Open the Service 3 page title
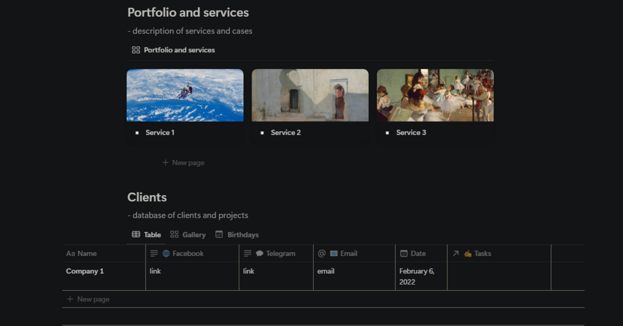This screenshot has height=326, width=623. (411, 133)
